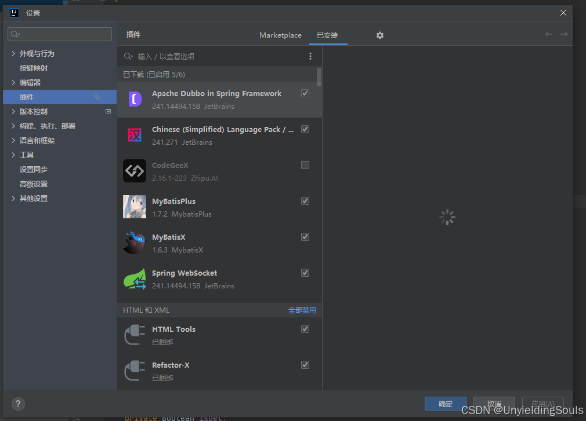
Task: Toggle the MyBatisPlus plugin checkbox
Action: tap(305, 201)
